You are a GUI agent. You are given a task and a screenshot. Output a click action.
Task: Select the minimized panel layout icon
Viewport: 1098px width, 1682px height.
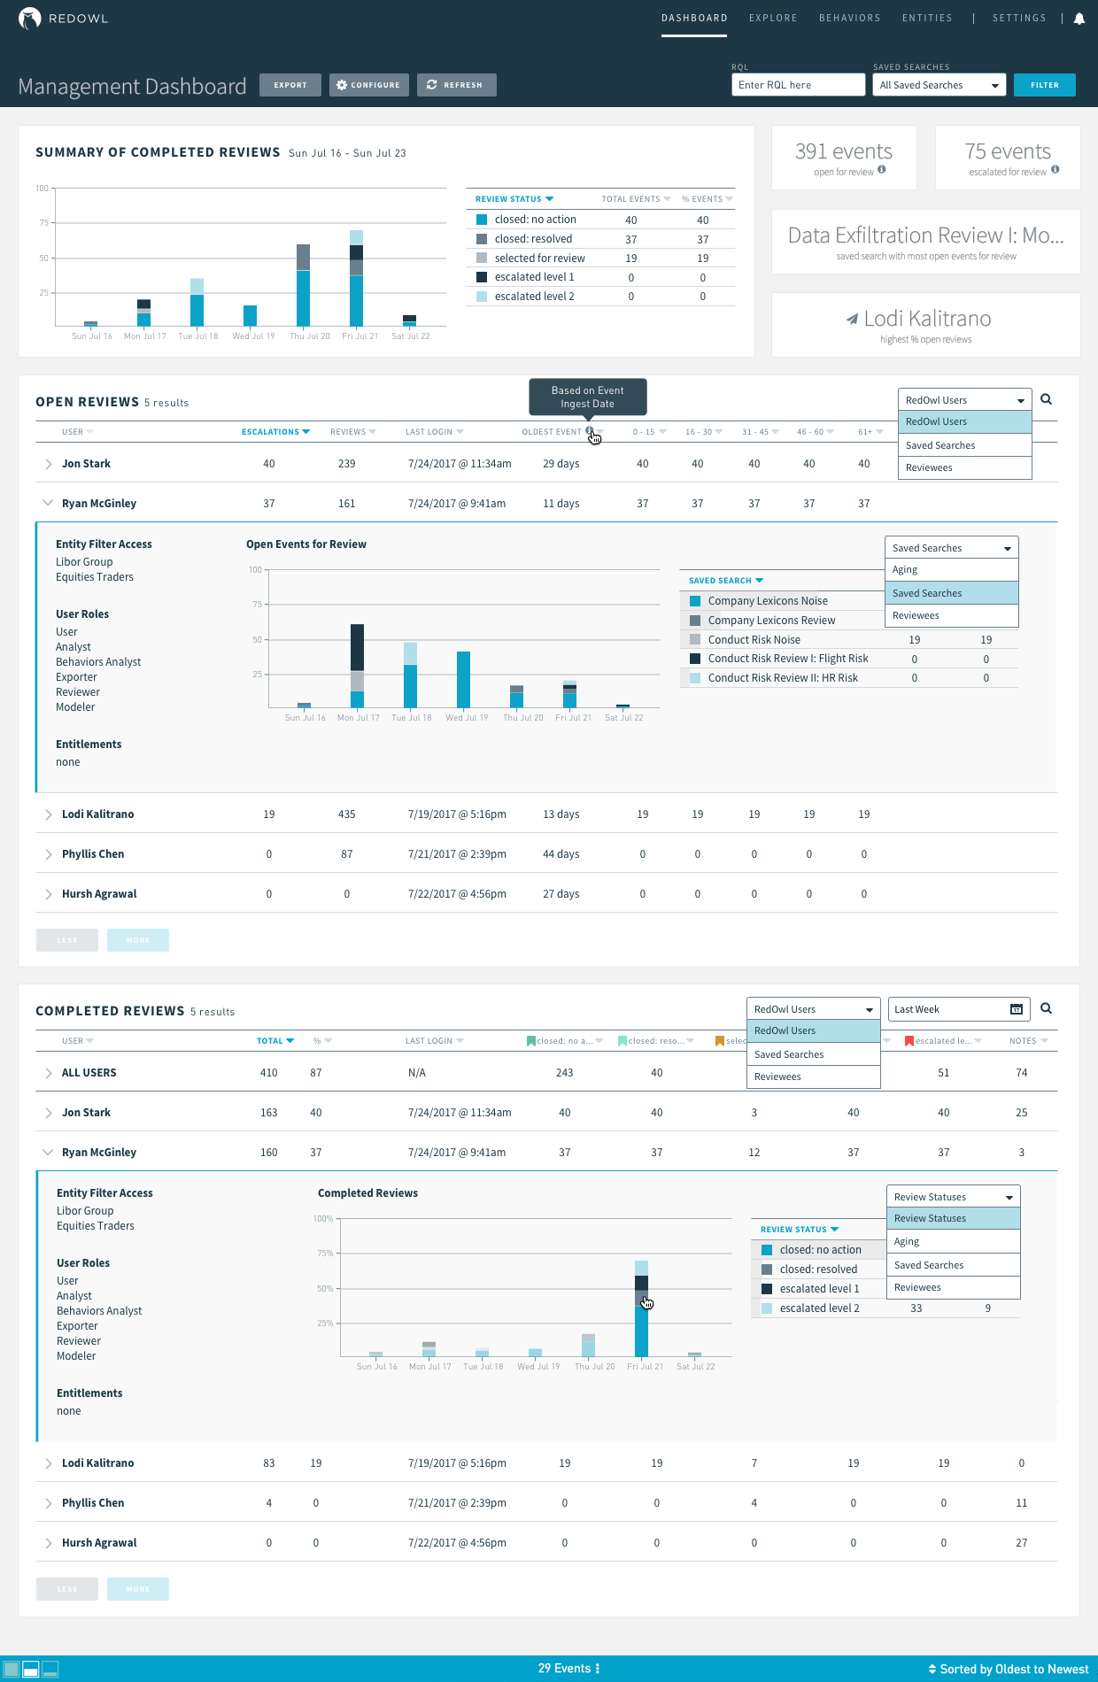click(x=50, y=1669)
